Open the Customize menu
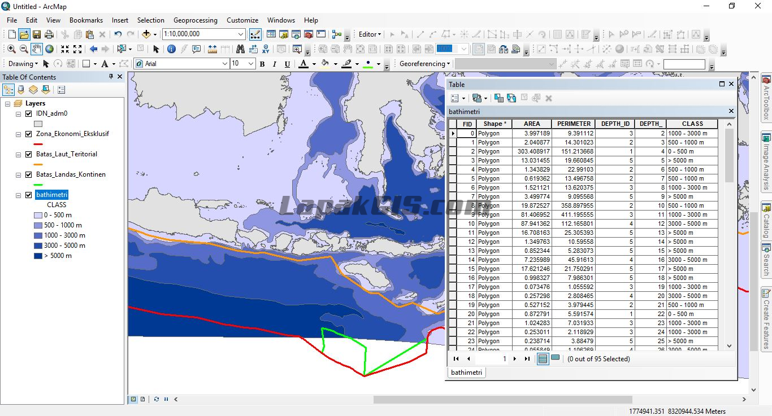The width and height of the screenshot is (772, 416). pos(242,20)
